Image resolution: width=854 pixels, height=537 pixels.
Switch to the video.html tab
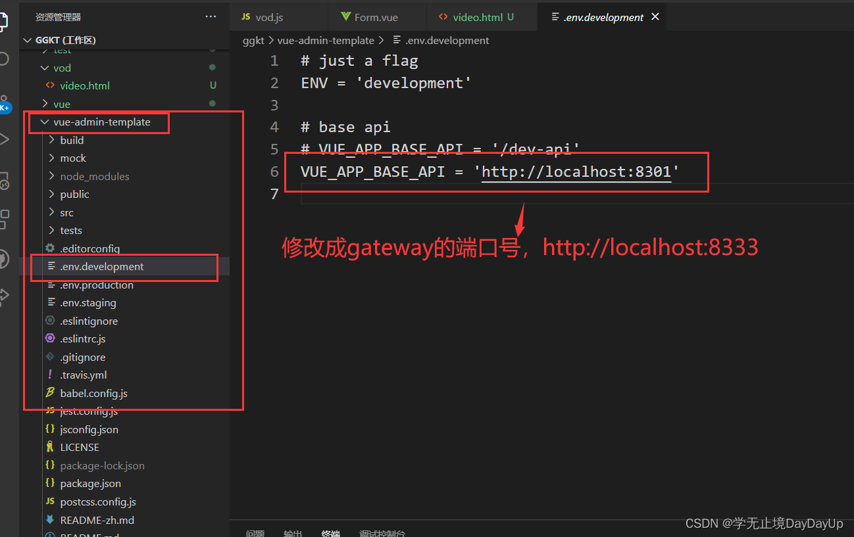click(x=482, y=17)
